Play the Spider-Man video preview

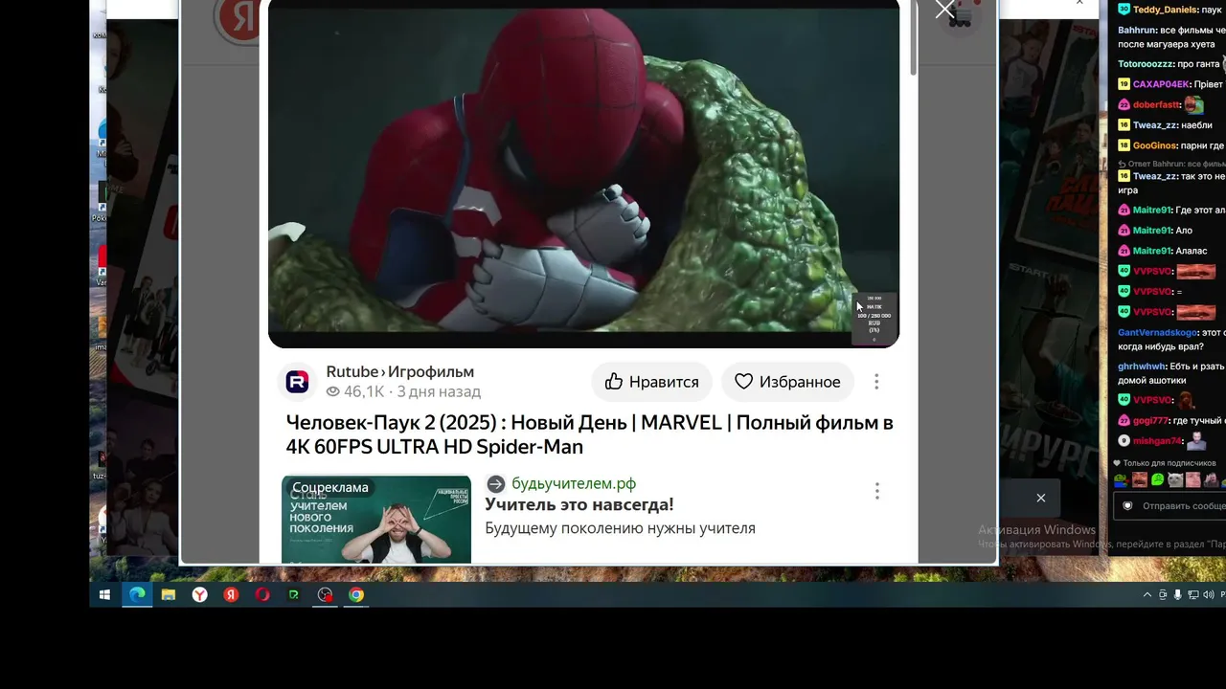(x=583, y=173)
